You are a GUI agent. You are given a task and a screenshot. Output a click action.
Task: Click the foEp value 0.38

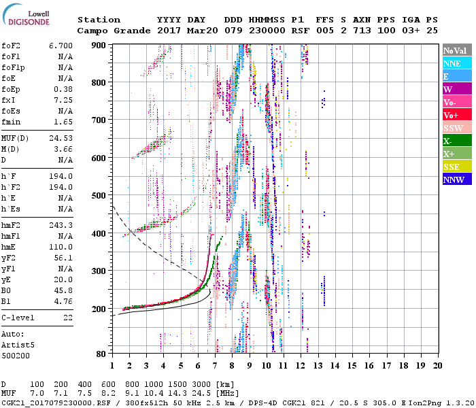(x=63, y=89)
